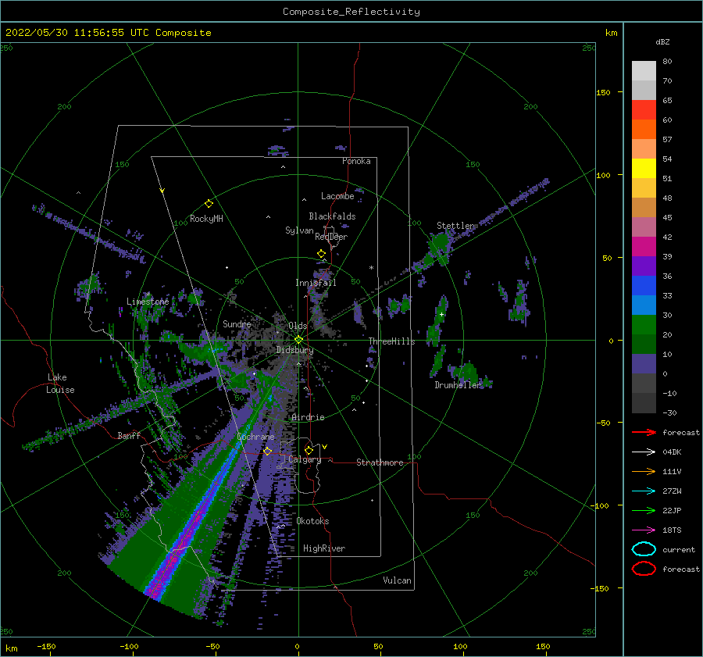Click the Ponoka city label
Screen dimensions: 703x657
point(356,161)
